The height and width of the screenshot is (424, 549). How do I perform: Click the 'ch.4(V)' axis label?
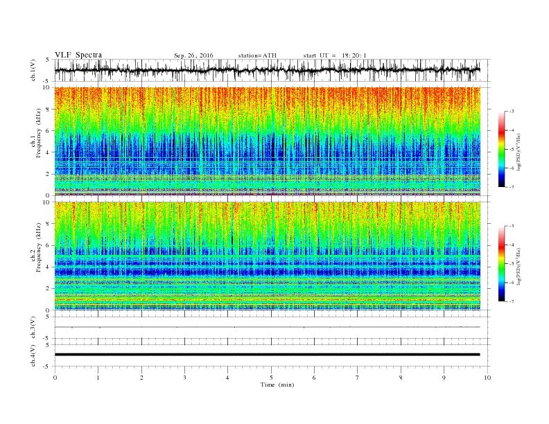(x=33, y=355)
